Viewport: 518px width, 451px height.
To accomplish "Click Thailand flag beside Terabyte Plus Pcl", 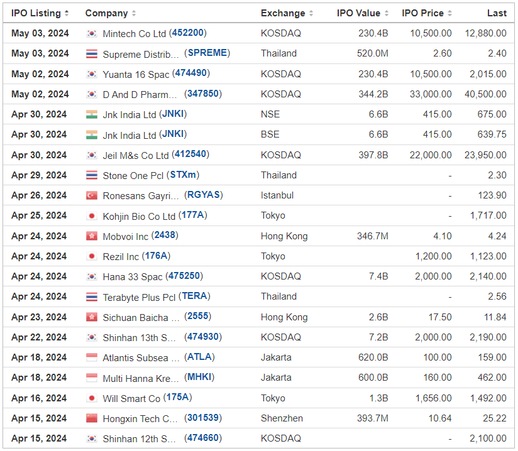I will (x=92, y=297).
